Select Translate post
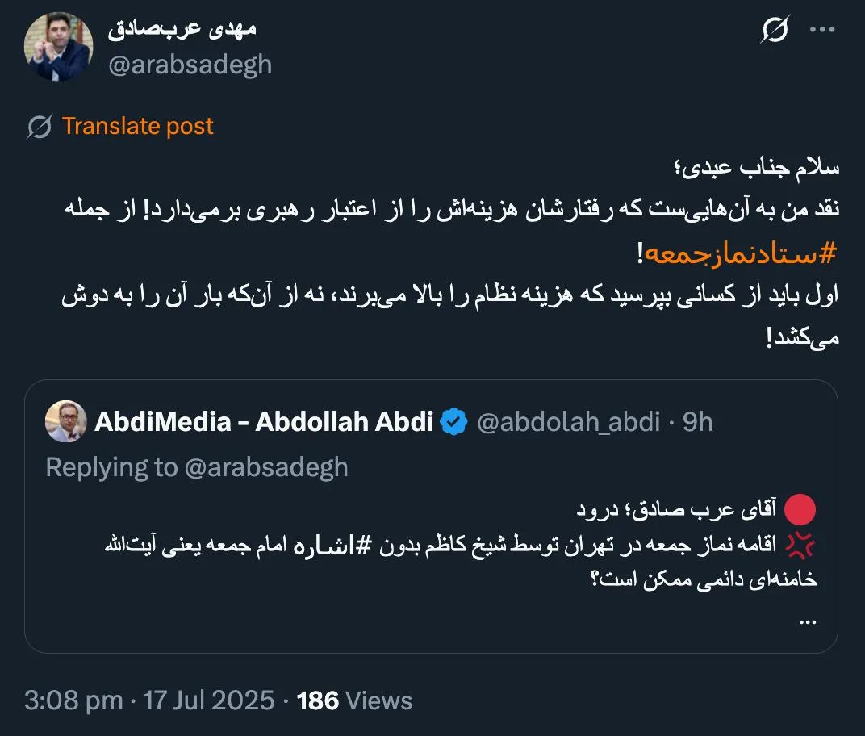 (x=138, y=126)
